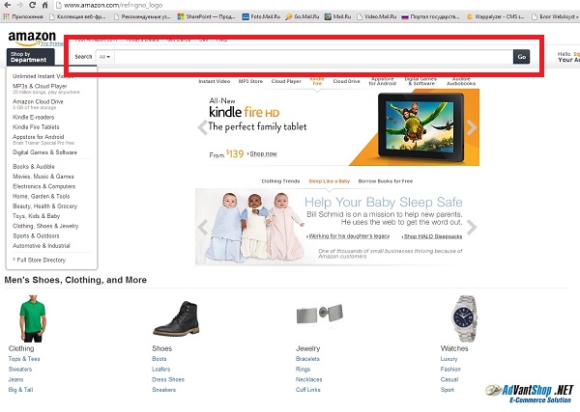Click the Kindle Fire HD tablet image
The width and height of the screenshot is (580, 412).
click(x=420, y=125)
